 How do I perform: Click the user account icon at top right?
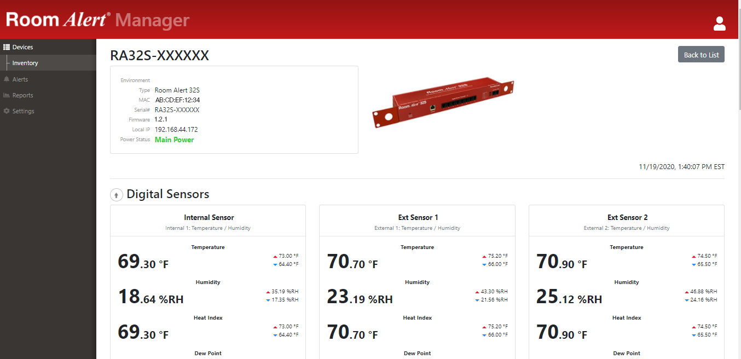coord(719,24)
